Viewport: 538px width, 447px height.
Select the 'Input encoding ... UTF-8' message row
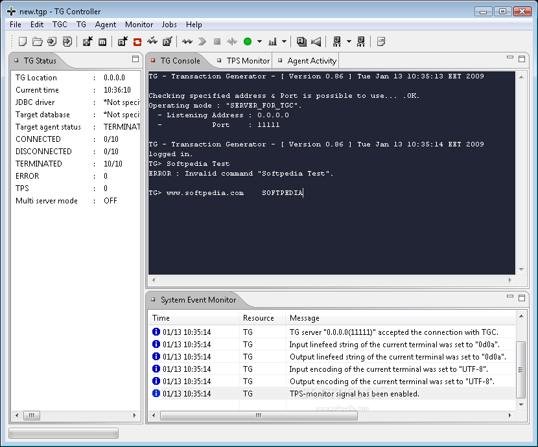click(332, 369)
